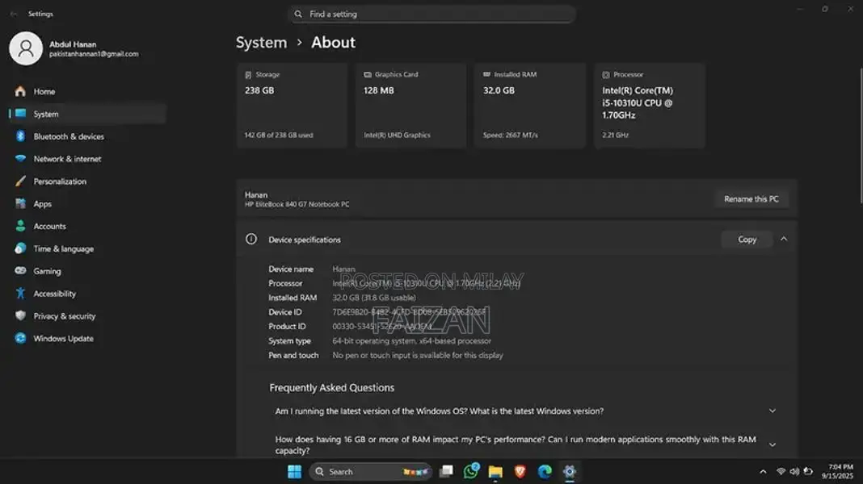Click the Gaming icon in sidebar
This screenshot has height=484, width=863.
[20, 271]
